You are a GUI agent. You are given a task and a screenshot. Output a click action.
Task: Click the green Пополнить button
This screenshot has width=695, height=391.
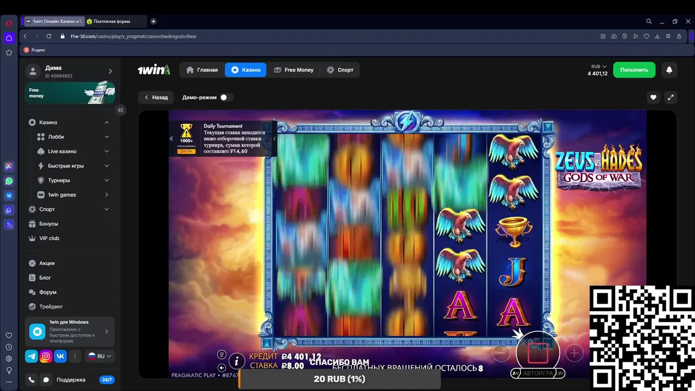click(x=634, y=70)
